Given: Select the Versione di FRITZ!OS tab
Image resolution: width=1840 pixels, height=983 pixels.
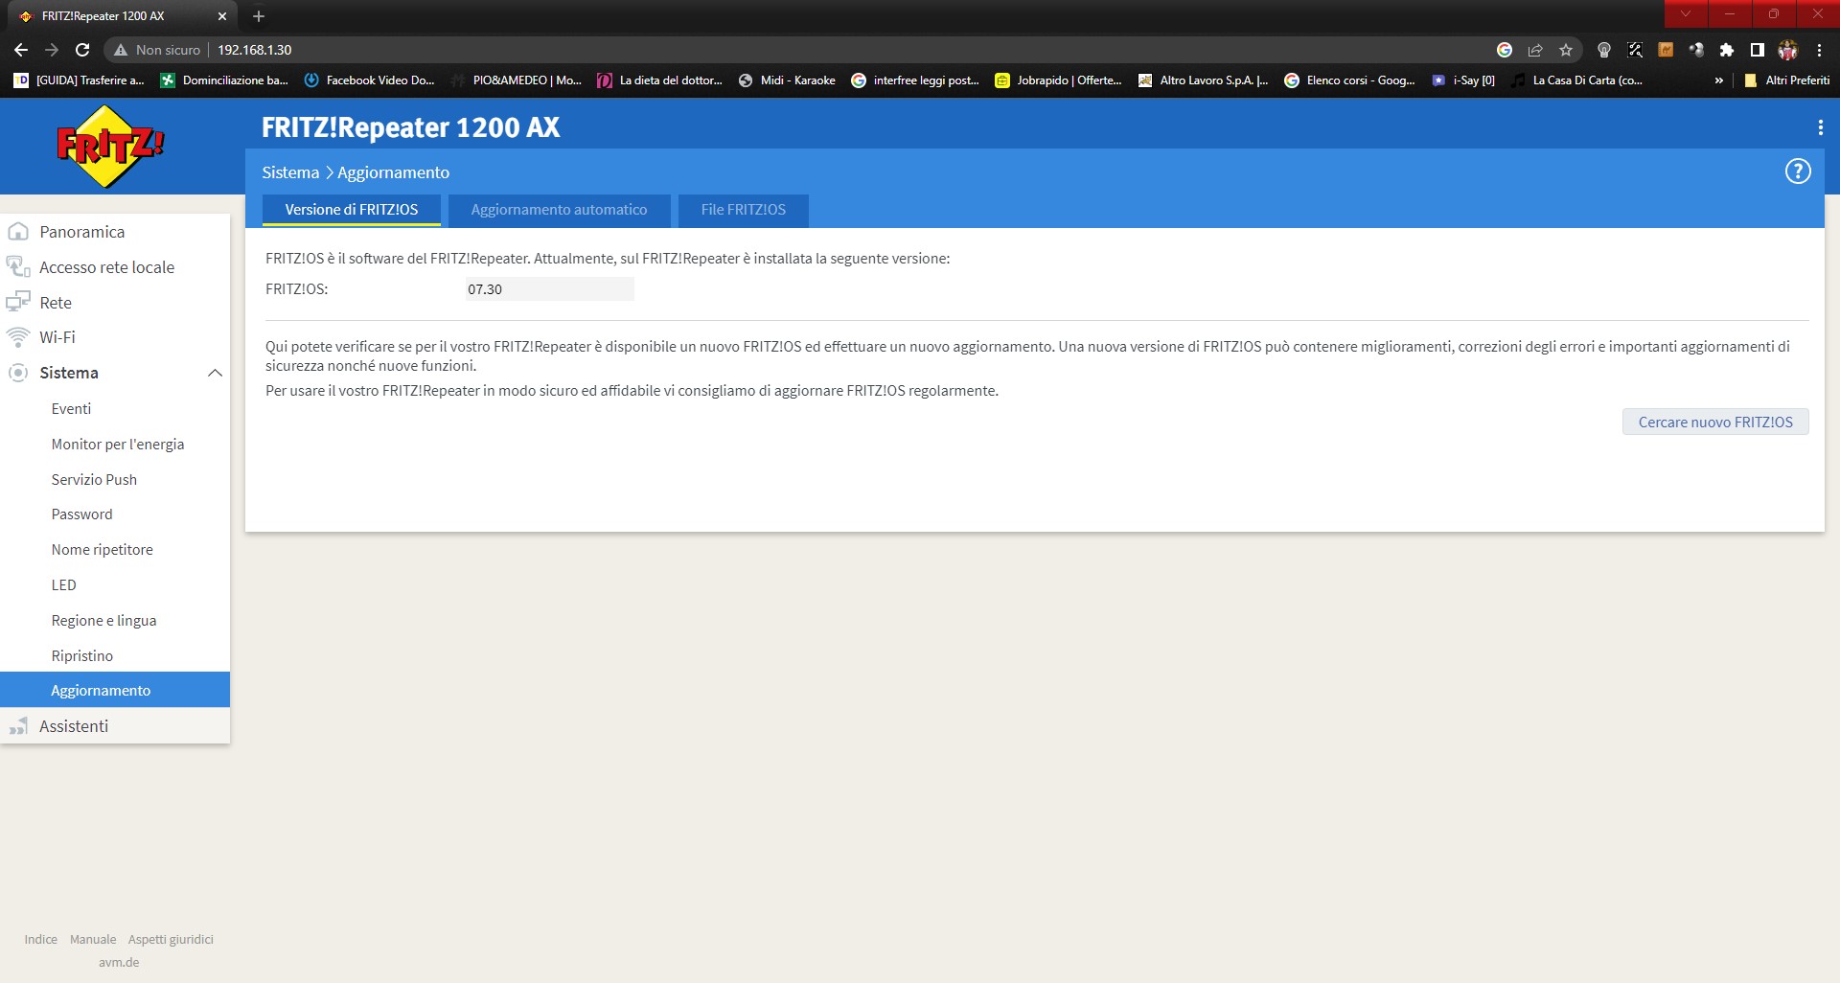Looking at the screenshot, I should click(352, 210).
